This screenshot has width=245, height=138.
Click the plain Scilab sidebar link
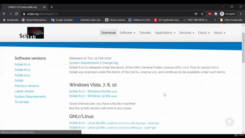[19, 80]
